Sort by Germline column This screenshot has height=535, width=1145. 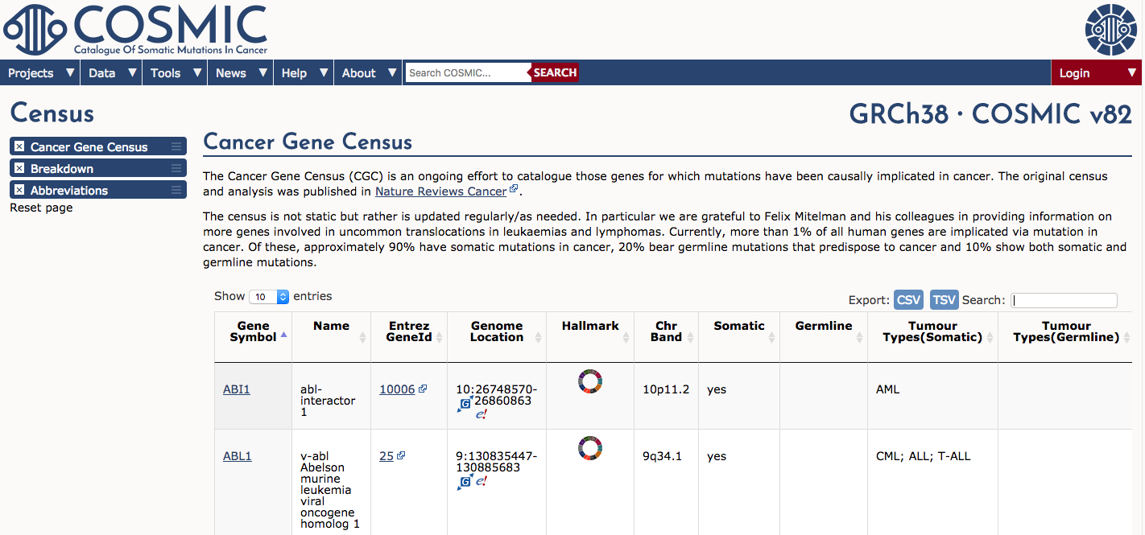tap(824, 336)
